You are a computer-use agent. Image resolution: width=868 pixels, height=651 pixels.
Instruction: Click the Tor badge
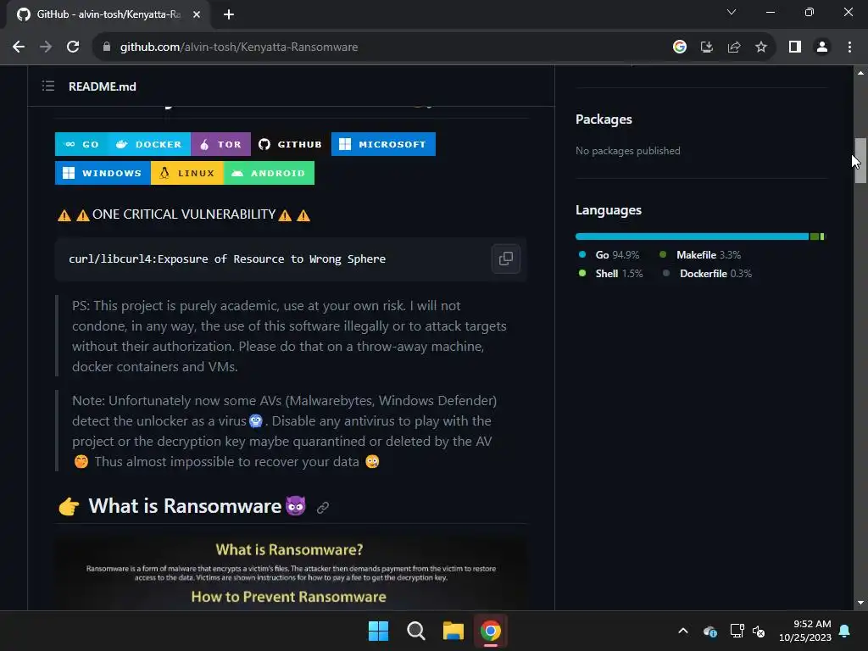pyautogui.click(x=220, y=144)
